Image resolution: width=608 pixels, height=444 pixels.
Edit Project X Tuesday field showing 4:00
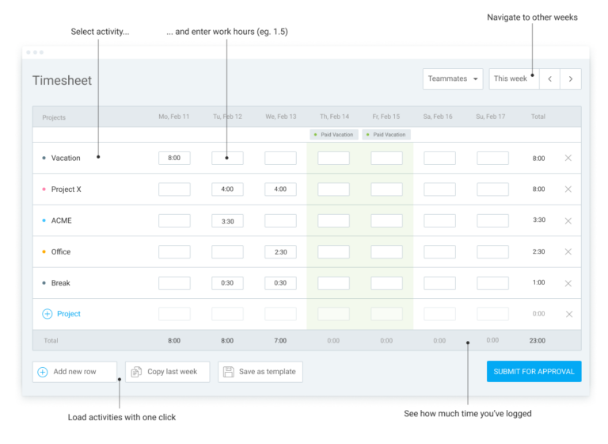click(227, 189)
